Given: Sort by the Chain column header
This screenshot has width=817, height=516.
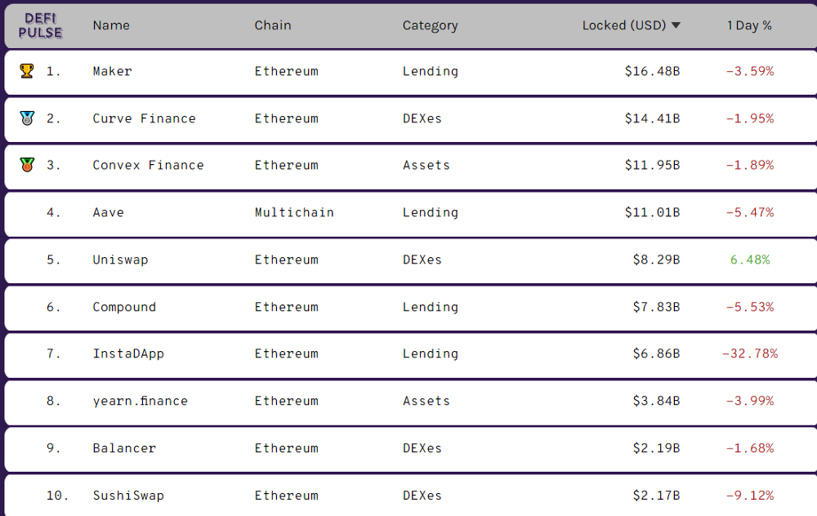Looking at the screenshot, I should click(273, 25).
